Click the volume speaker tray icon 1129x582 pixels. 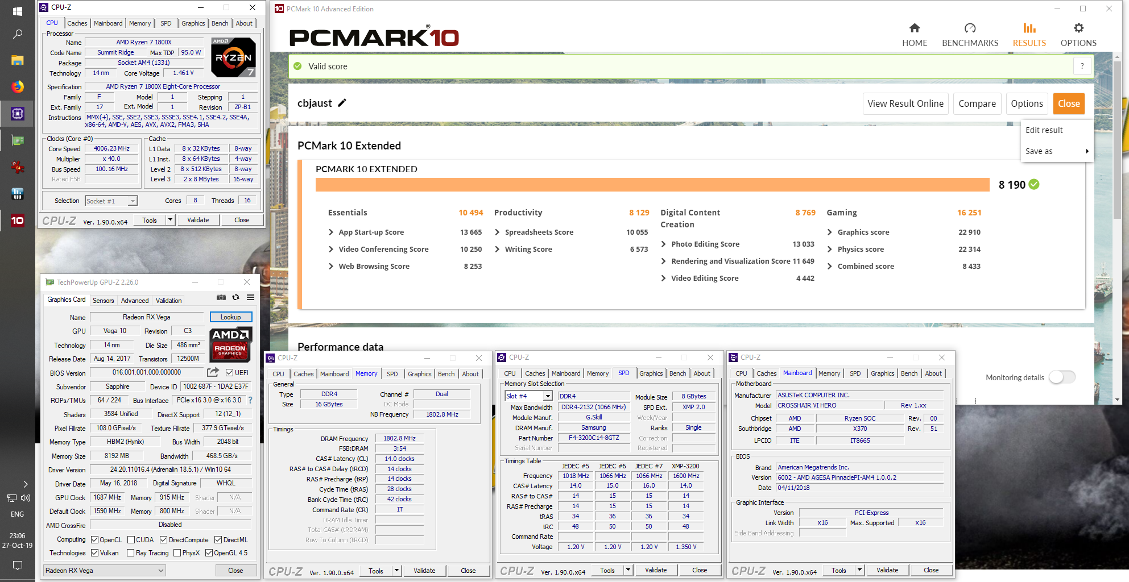[26, 498]
